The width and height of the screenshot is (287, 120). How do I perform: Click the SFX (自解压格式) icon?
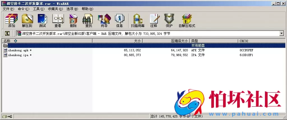coord(187,20)
